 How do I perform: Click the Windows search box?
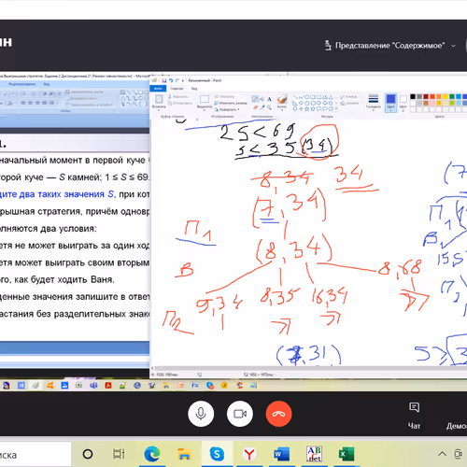click(35, 455)
